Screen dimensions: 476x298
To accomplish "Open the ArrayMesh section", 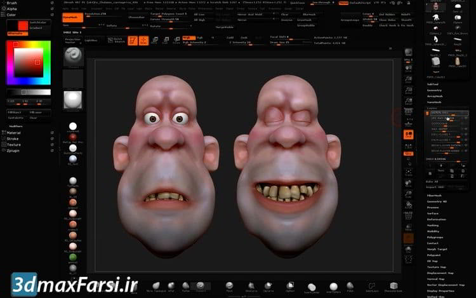I will point(435,97).
